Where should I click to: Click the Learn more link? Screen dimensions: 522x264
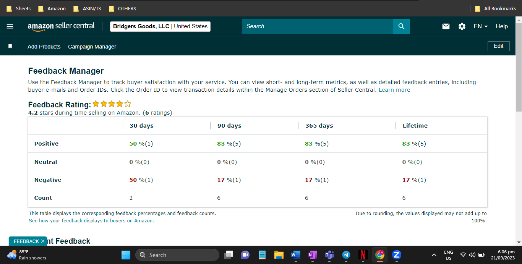click(x=394, y=90)
